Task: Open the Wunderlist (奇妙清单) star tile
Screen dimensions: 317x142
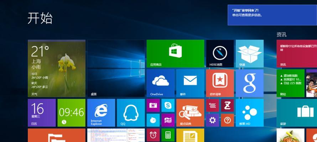Action: pyautogui.click(x=220, y=83)
